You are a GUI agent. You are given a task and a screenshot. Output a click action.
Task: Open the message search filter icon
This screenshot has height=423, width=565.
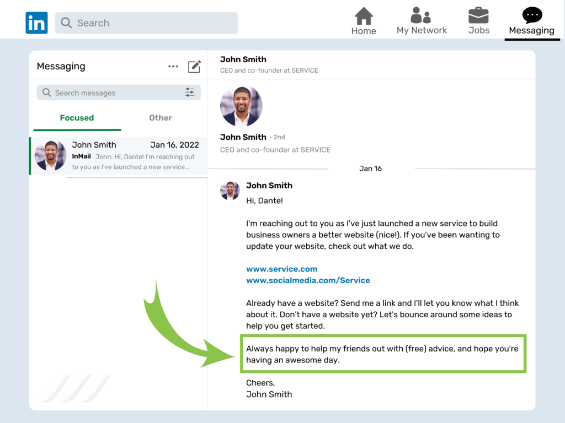[x=190, y=92]
